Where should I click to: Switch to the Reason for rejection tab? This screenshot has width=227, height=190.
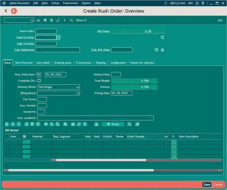(x=142, y=63)
